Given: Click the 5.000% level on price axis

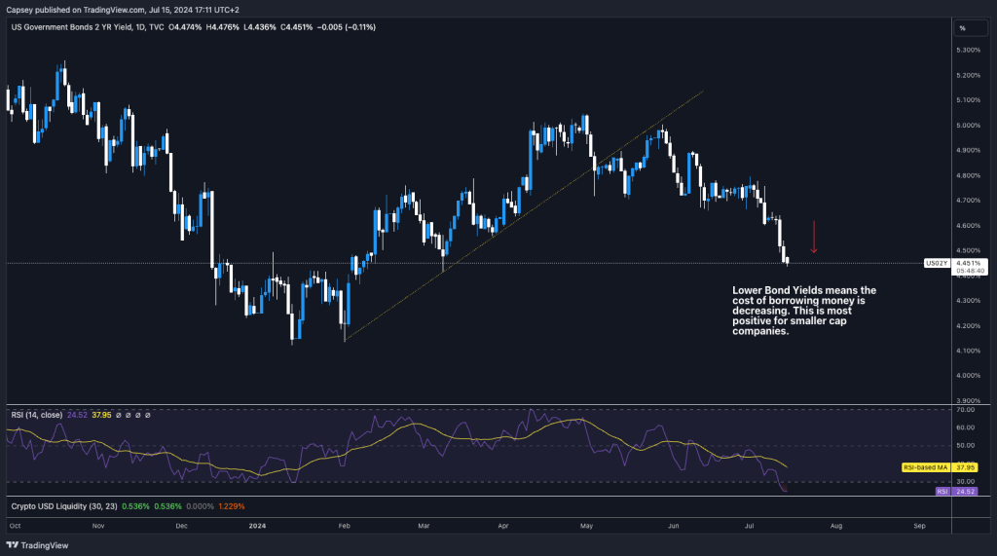Looking at the screenshot, I should point(970,125).
